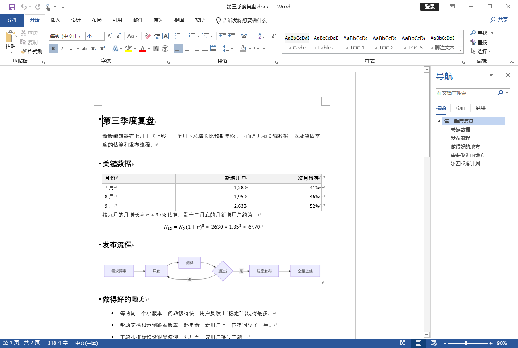Open the font size dropdown
518x348 pixels.
(x=102, y=36)
